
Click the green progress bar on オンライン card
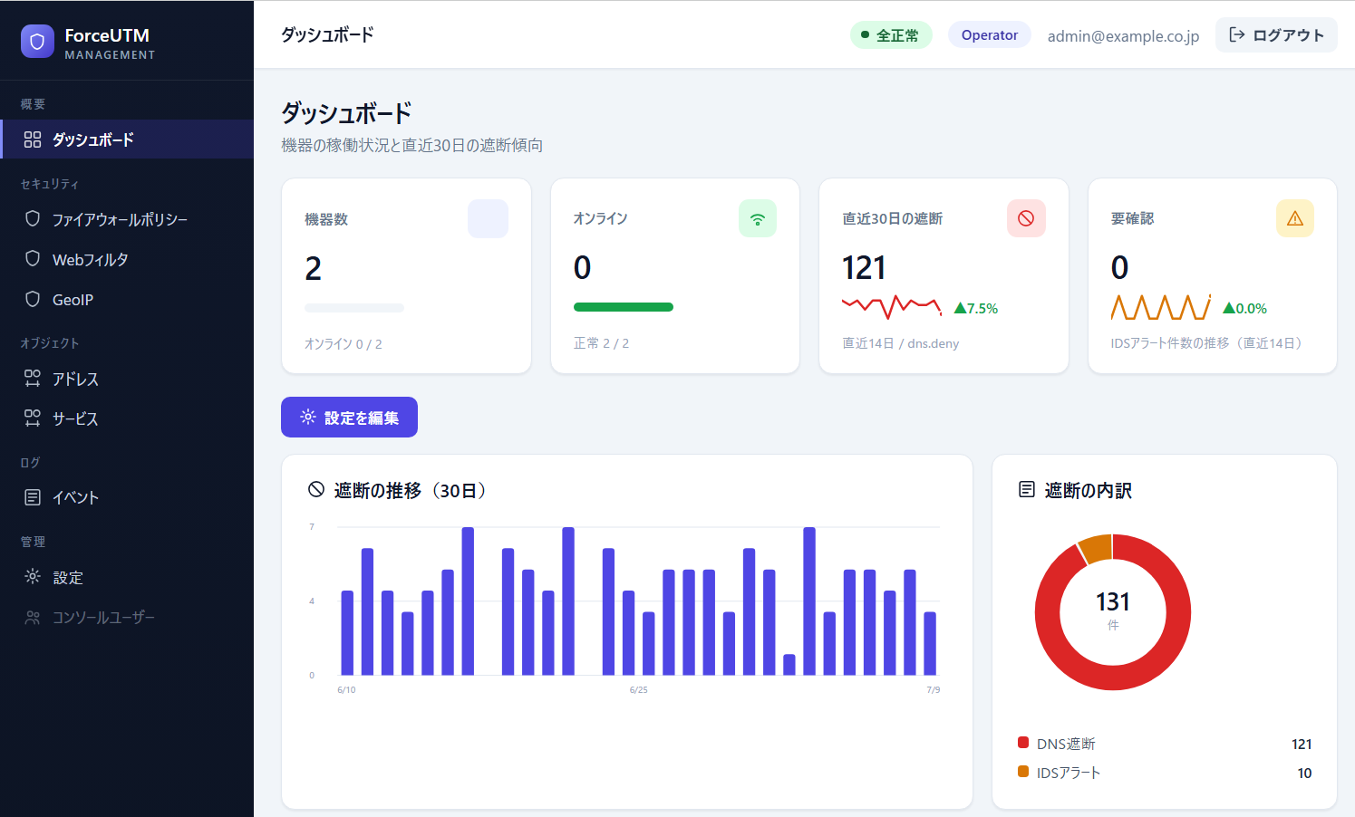click(x=624, y=307)
